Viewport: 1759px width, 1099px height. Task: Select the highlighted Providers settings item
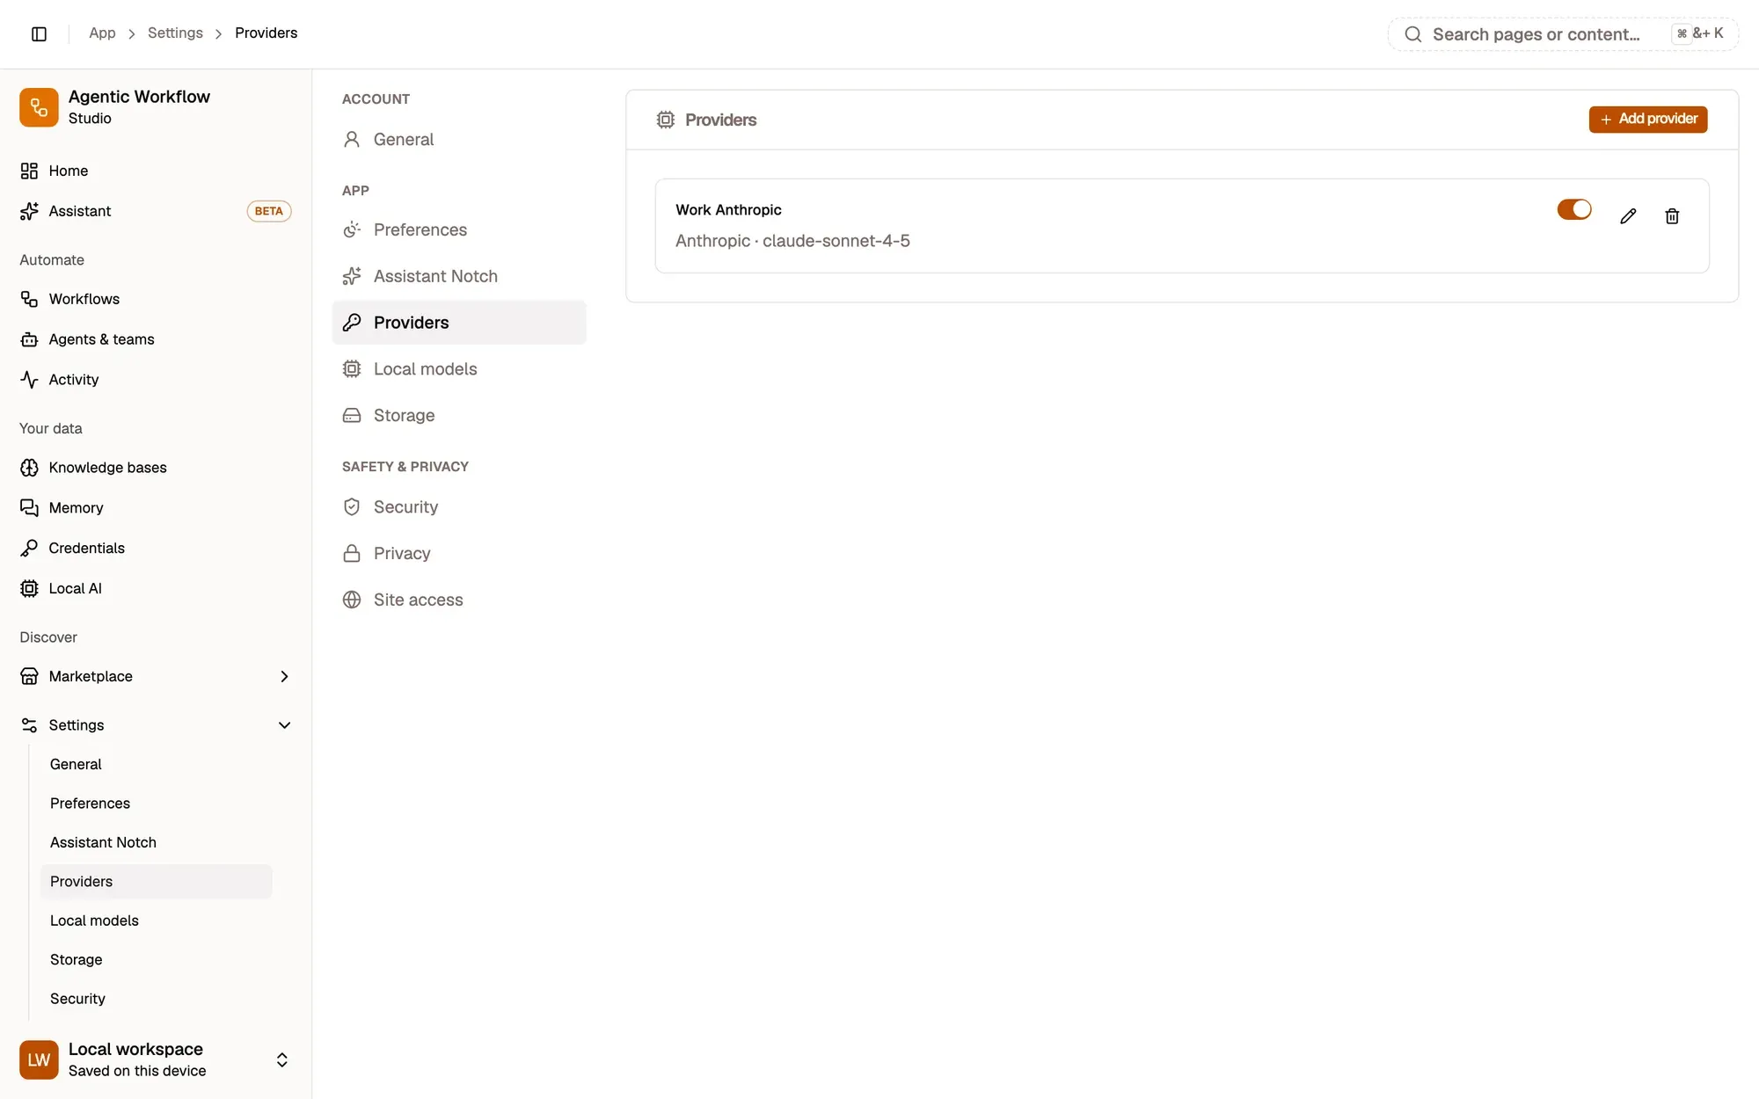[459, 323]
